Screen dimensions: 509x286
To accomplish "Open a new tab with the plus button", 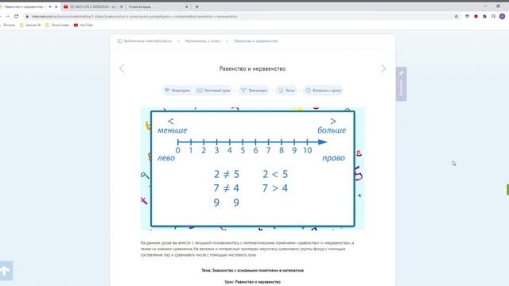I will (x=196, y=6).
